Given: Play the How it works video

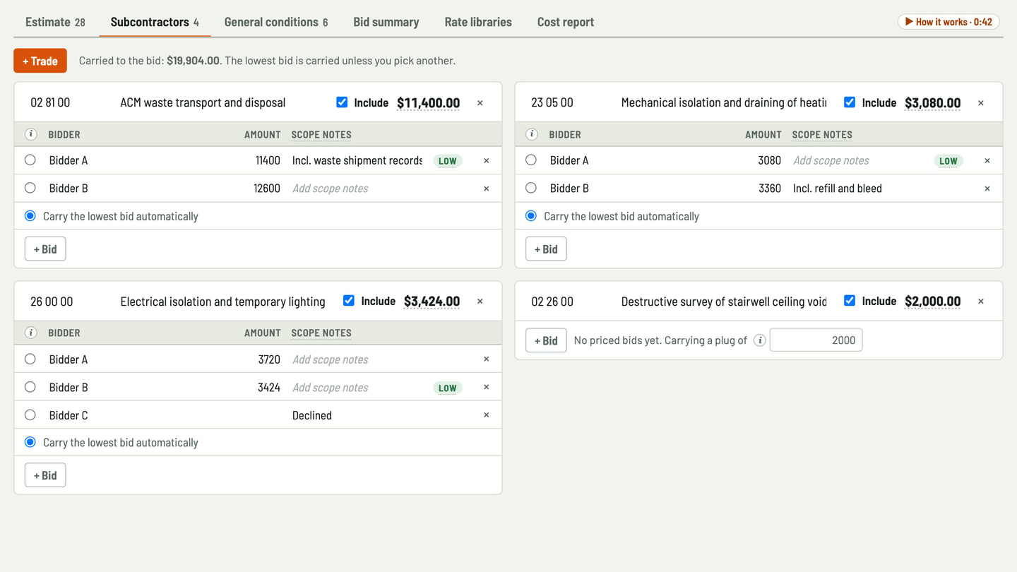Looking at the screenshot, I should click(x=948, y=22).
